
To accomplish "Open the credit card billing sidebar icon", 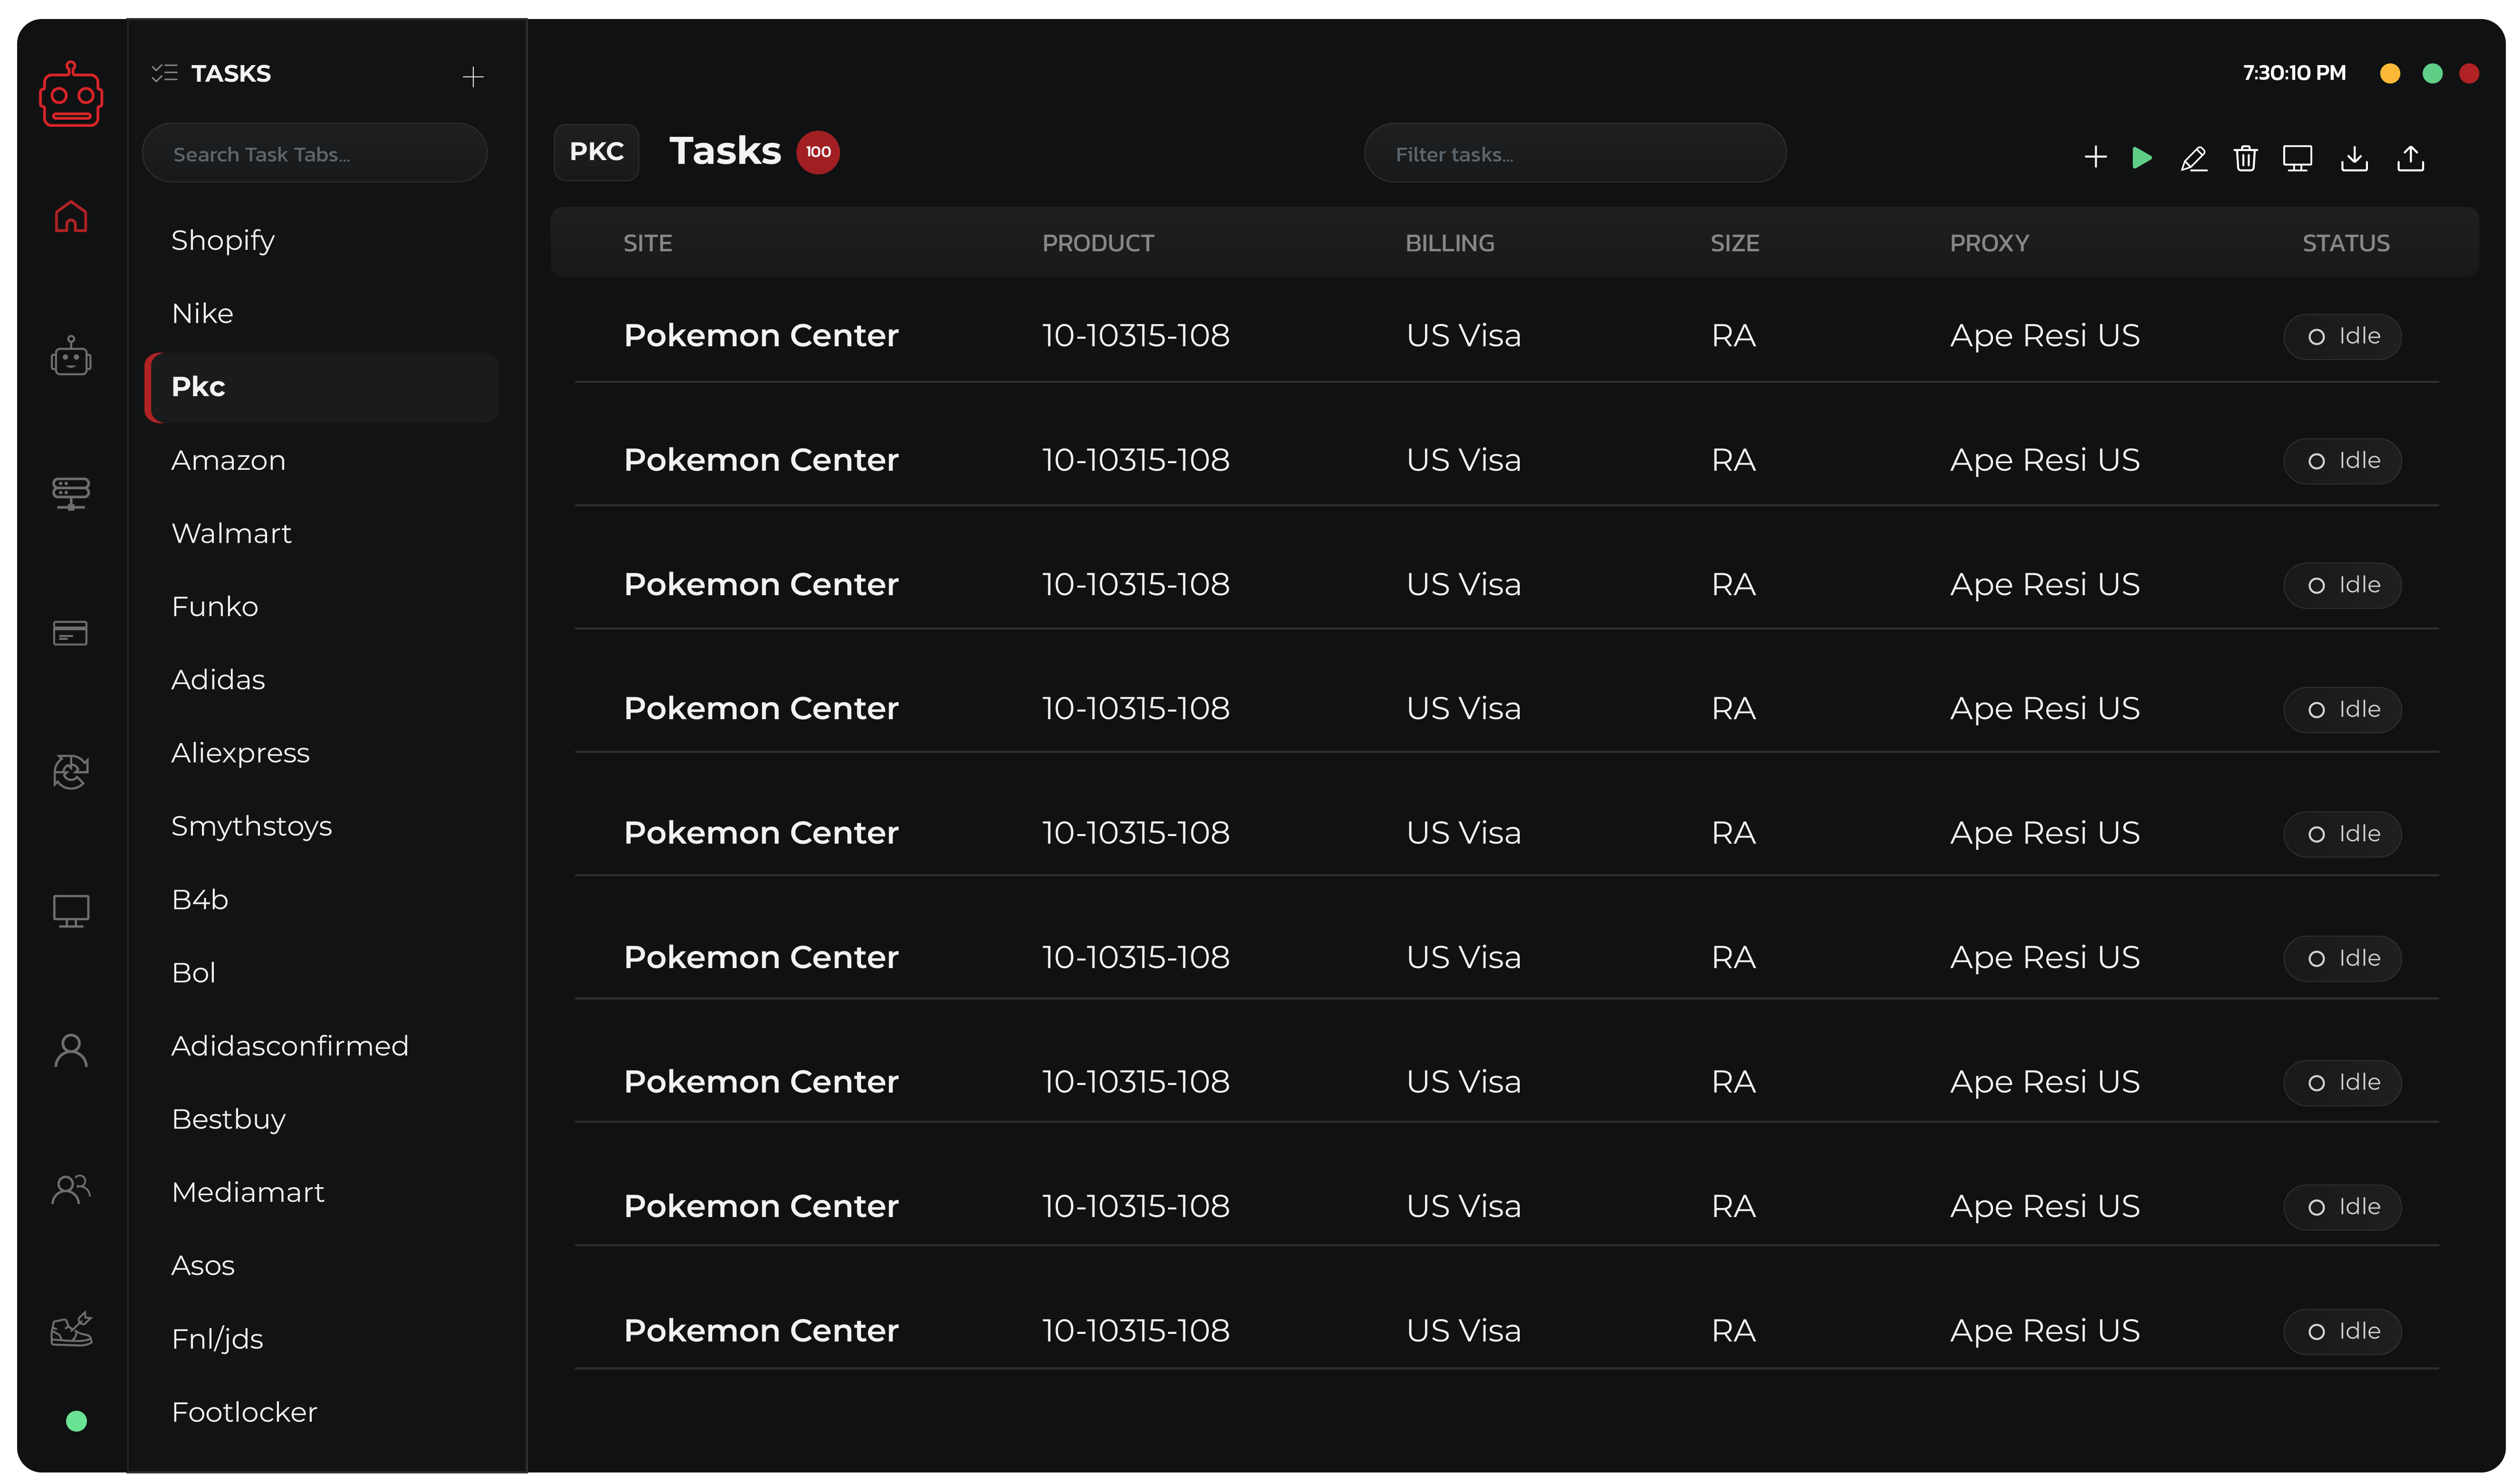I will tap(70, 633).
